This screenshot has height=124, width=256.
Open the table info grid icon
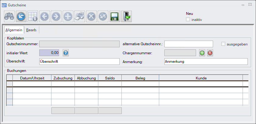(x=33, y=16)
